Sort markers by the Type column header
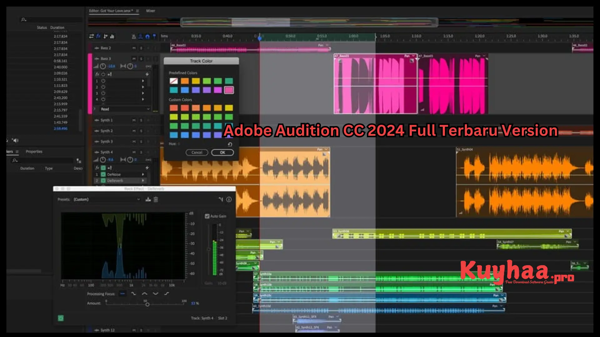Image resolution: width=600 pixels, height=337 pixels. 49,168
